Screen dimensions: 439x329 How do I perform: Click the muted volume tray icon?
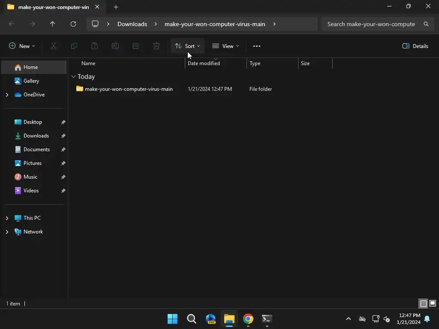tap(387, 319)
